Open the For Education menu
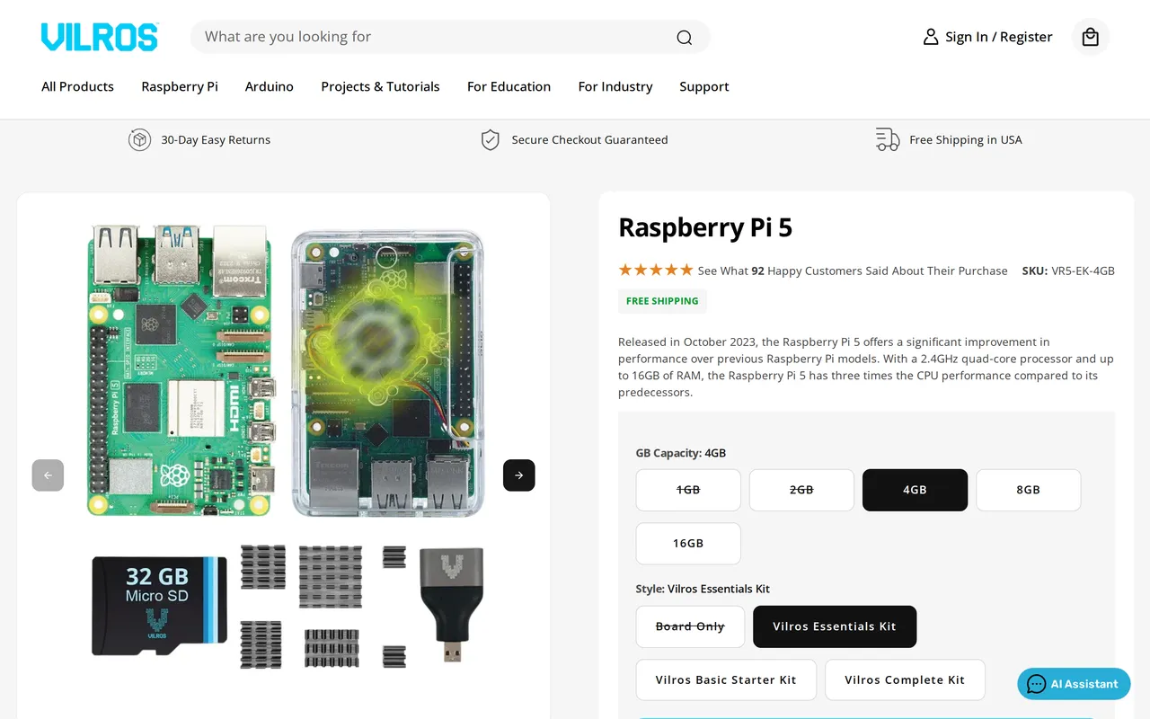 pyautogui.click(x=509, y=86)
